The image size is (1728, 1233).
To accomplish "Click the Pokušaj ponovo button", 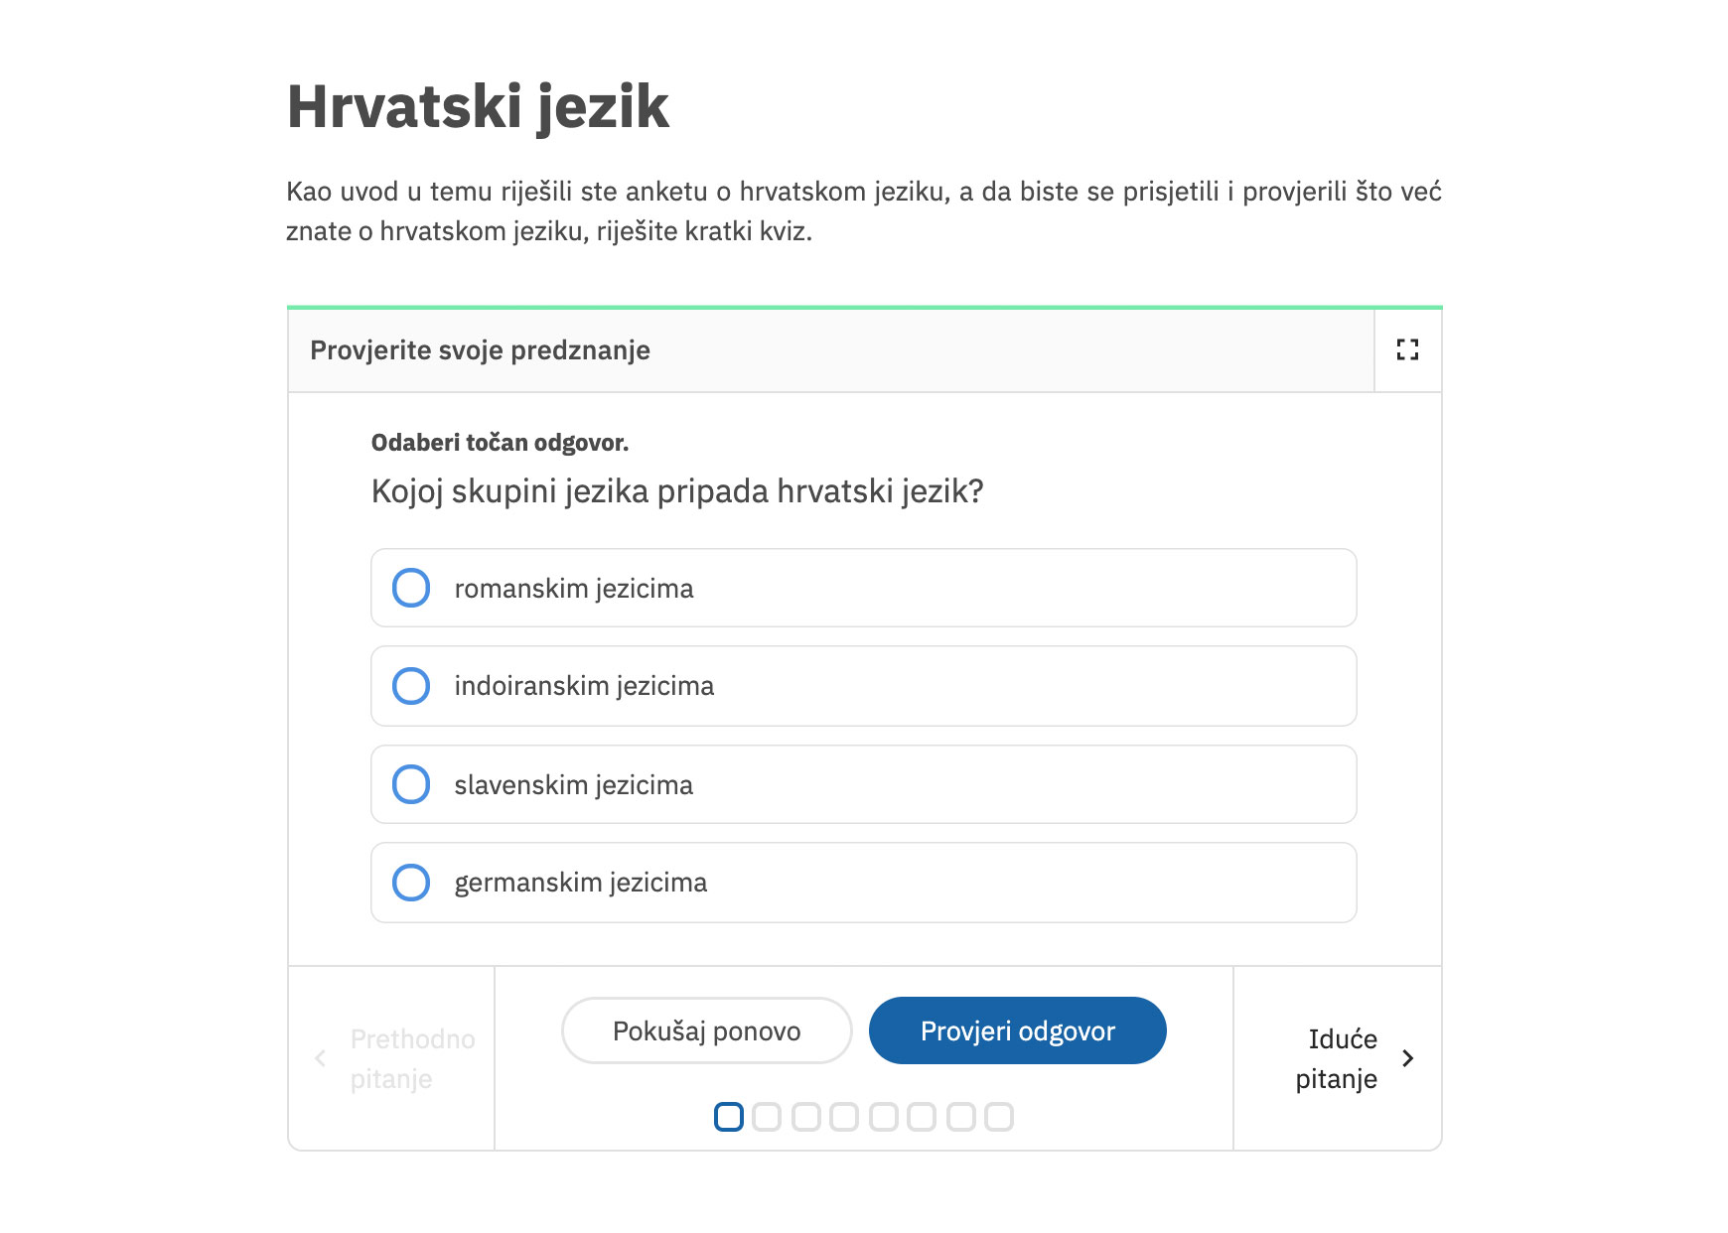I will tap(707, 1030).
